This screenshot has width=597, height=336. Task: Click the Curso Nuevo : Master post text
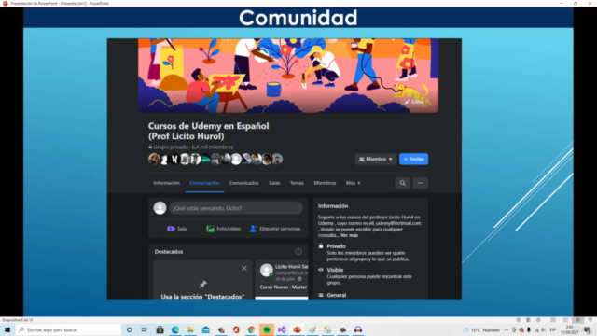tap(284, 287)
